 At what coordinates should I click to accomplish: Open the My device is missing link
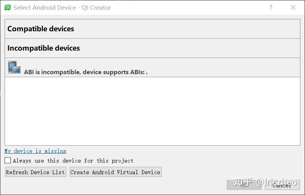(36, 151)
